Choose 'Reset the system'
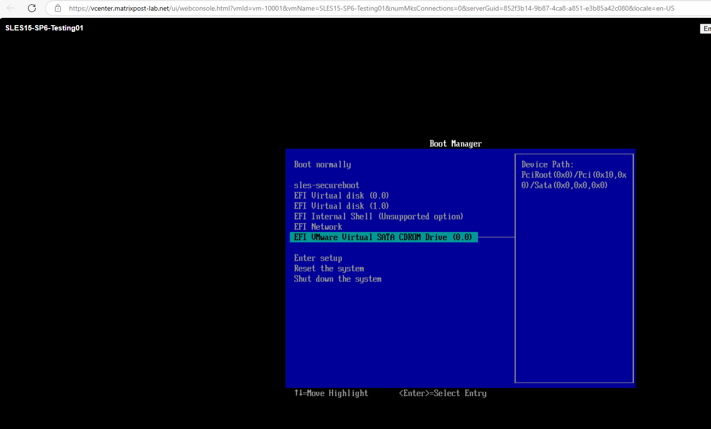 pos(329,269)
